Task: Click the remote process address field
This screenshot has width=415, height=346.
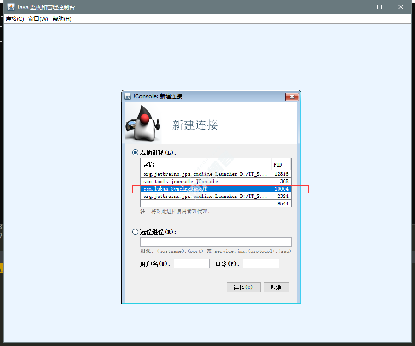Action: click(216, 242)
